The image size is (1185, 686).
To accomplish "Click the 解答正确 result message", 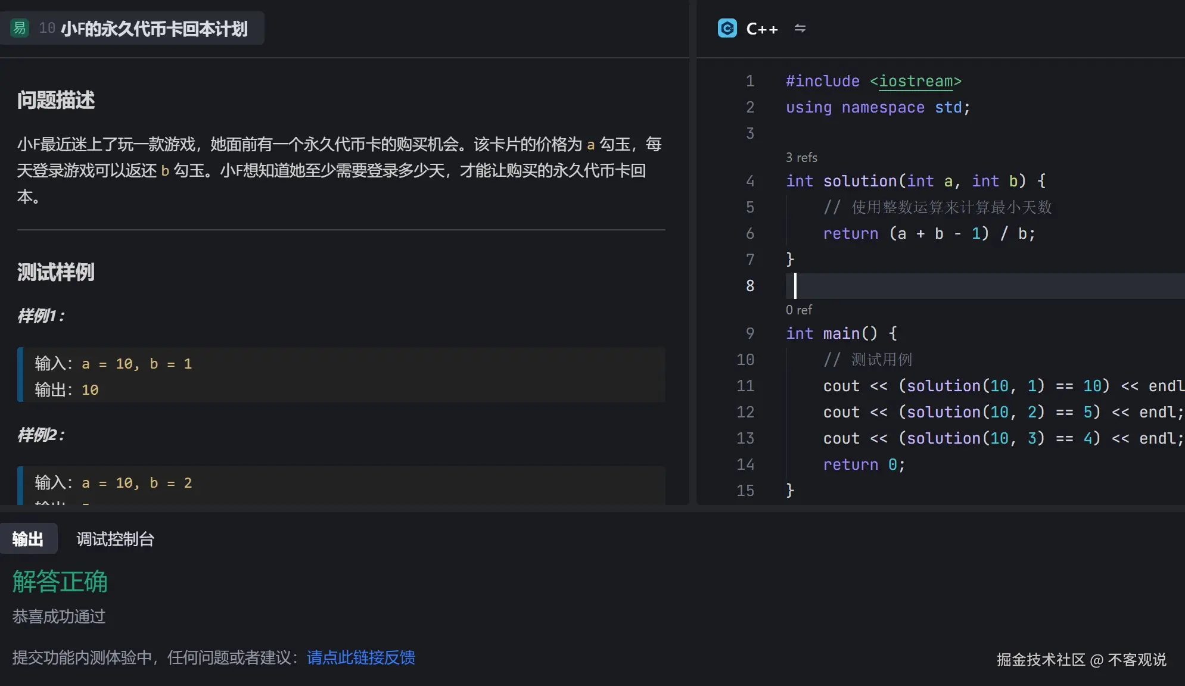I will coord(60,581).
